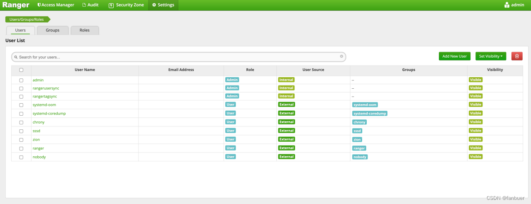
Task: Tick the sssd row checkbox
Action: 21,131
